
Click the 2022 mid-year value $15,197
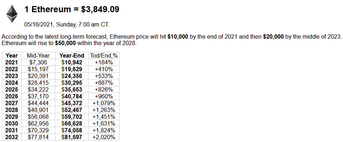pos(38,69)
